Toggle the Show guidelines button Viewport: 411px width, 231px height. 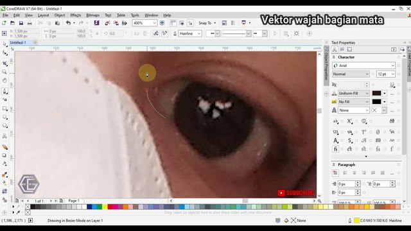[190, 23]
